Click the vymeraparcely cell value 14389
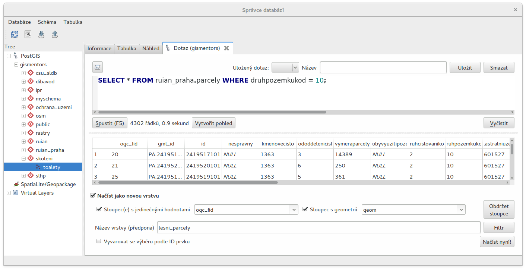This screenshot has height=269, width=526. point(352,154)
